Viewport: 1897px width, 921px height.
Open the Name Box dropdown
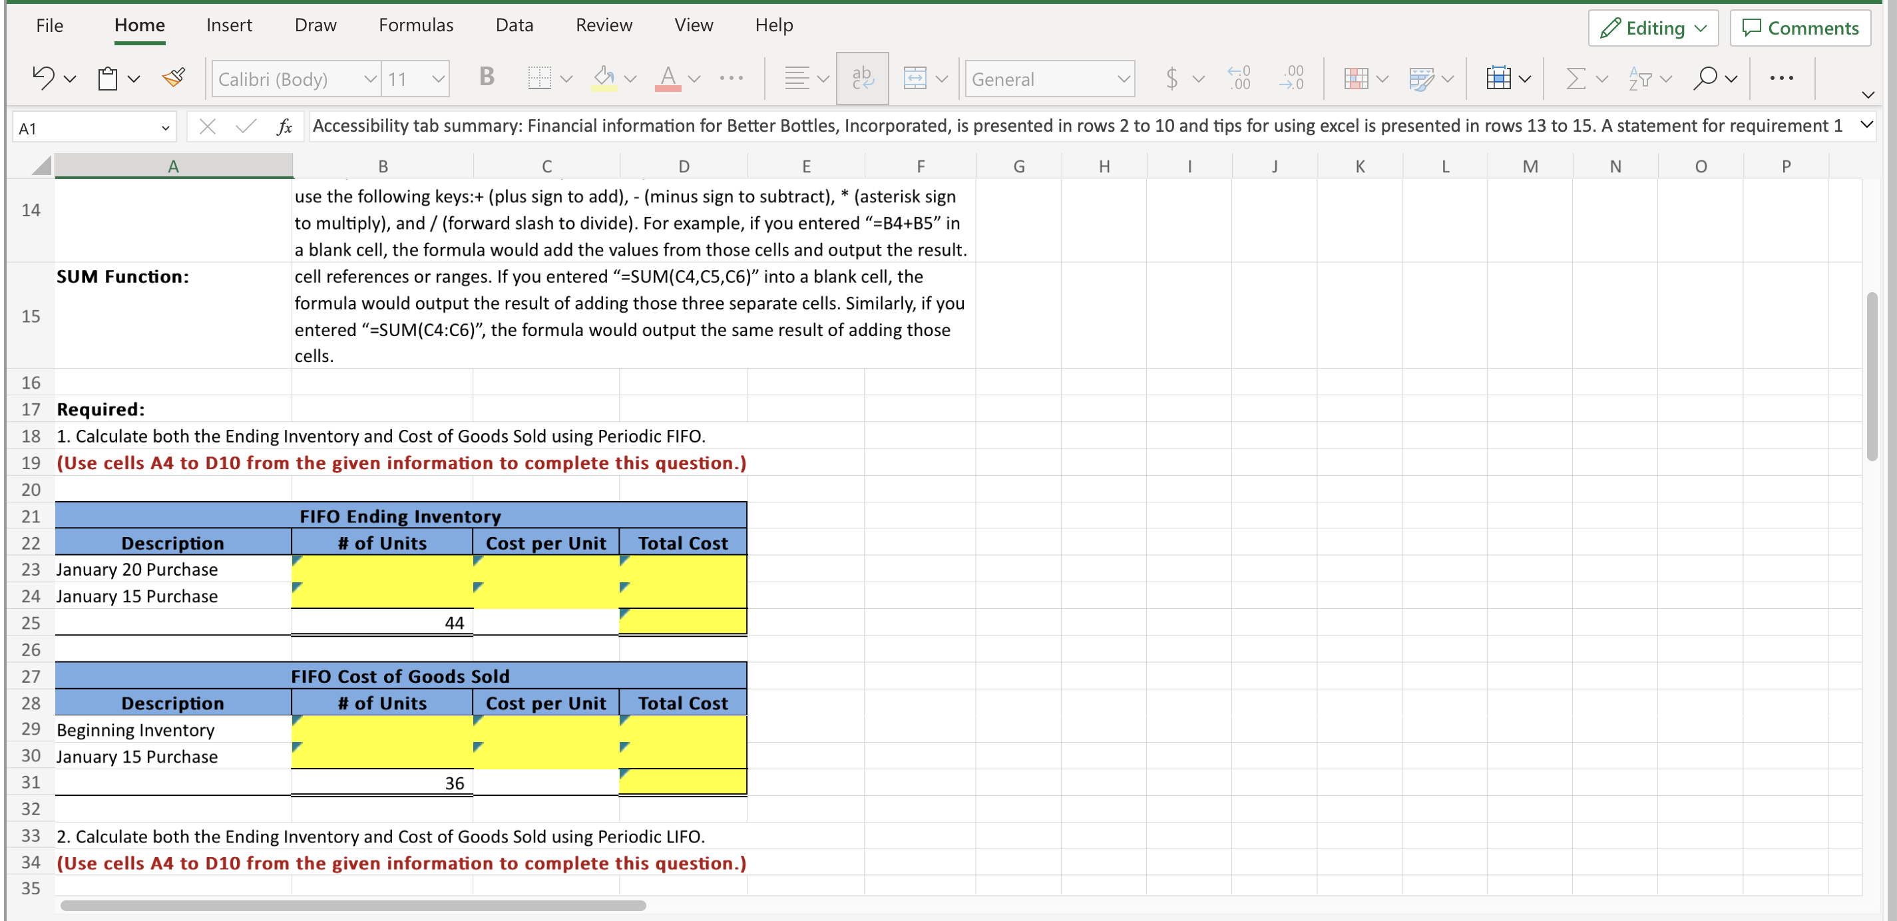tap(166, 126)
